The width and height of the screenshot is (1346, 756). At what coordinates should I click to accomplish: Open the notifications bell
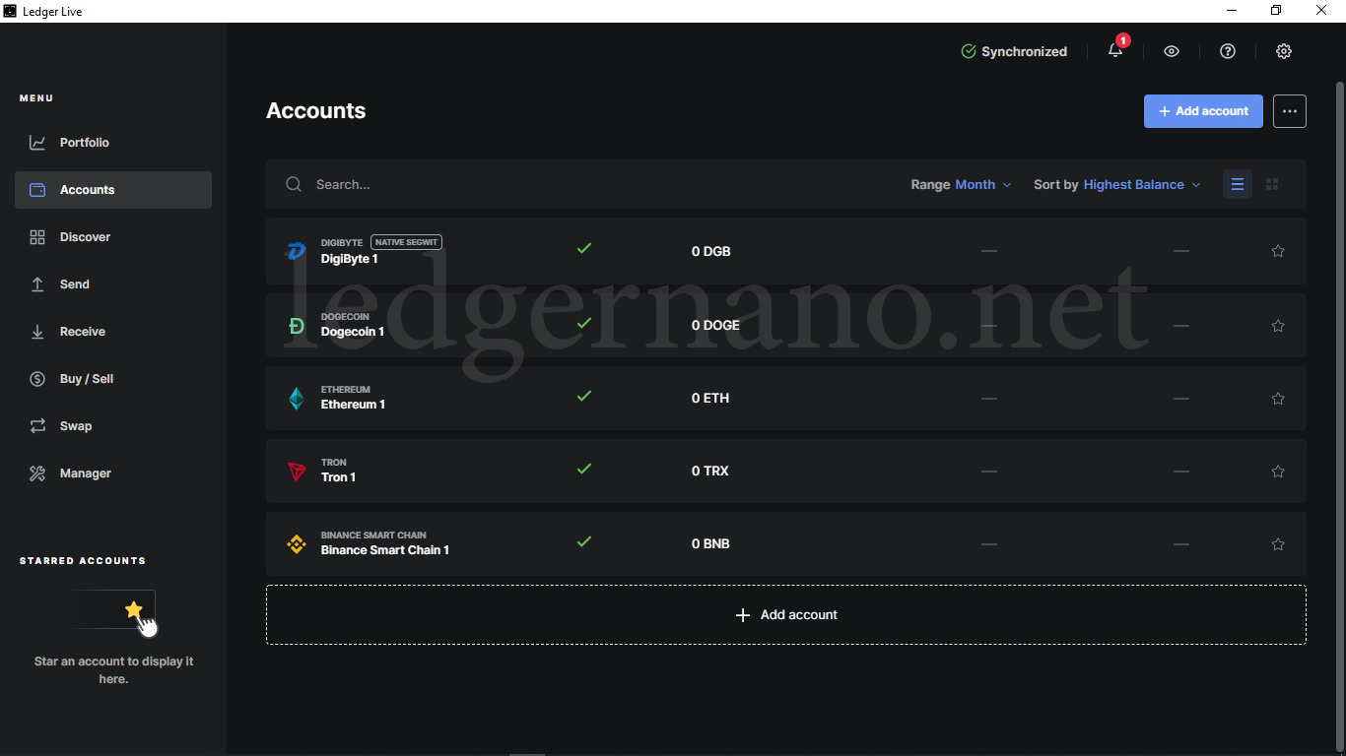(1115, 51)
